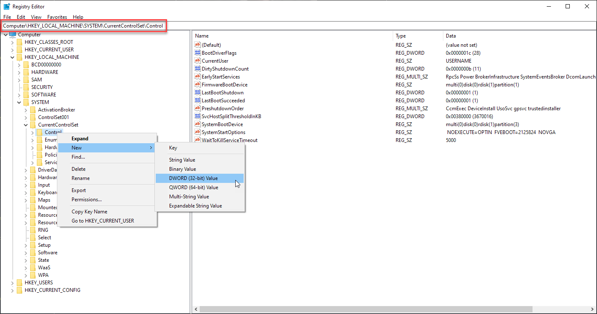Select the State key in tree
Image resolution: width=597 pixels, height=314 pixels.
click(44, 260)
